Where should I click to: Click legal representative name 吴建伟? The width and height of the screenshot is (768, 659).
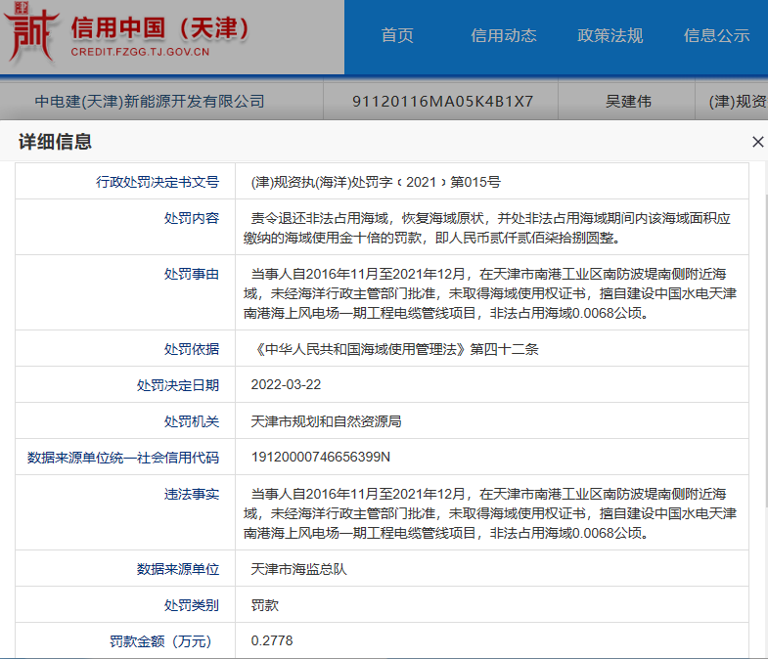[x=628, y=102]
